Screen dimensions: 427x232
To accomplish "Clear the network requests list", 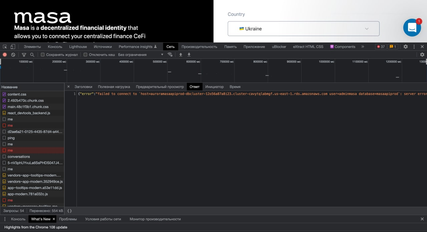I will (x=13, y=54).
